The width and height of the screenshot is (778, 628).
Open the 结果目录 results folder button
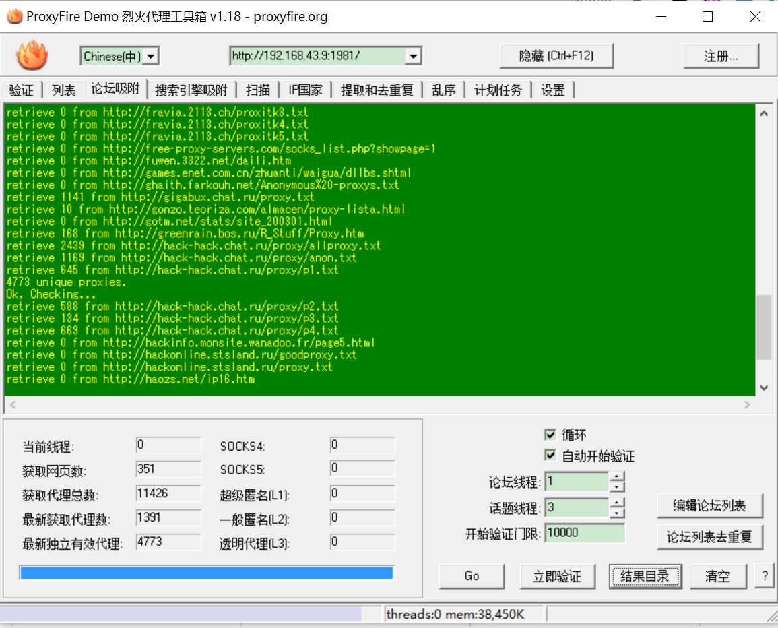click(645, 576)
